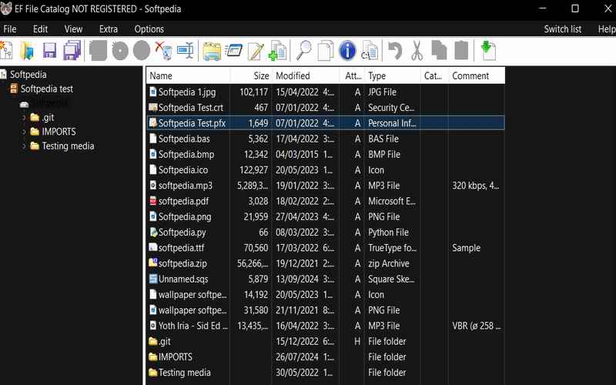This screenshot has height=385, width=616.
Task: Click the blue window run icon
Action: 234,51
